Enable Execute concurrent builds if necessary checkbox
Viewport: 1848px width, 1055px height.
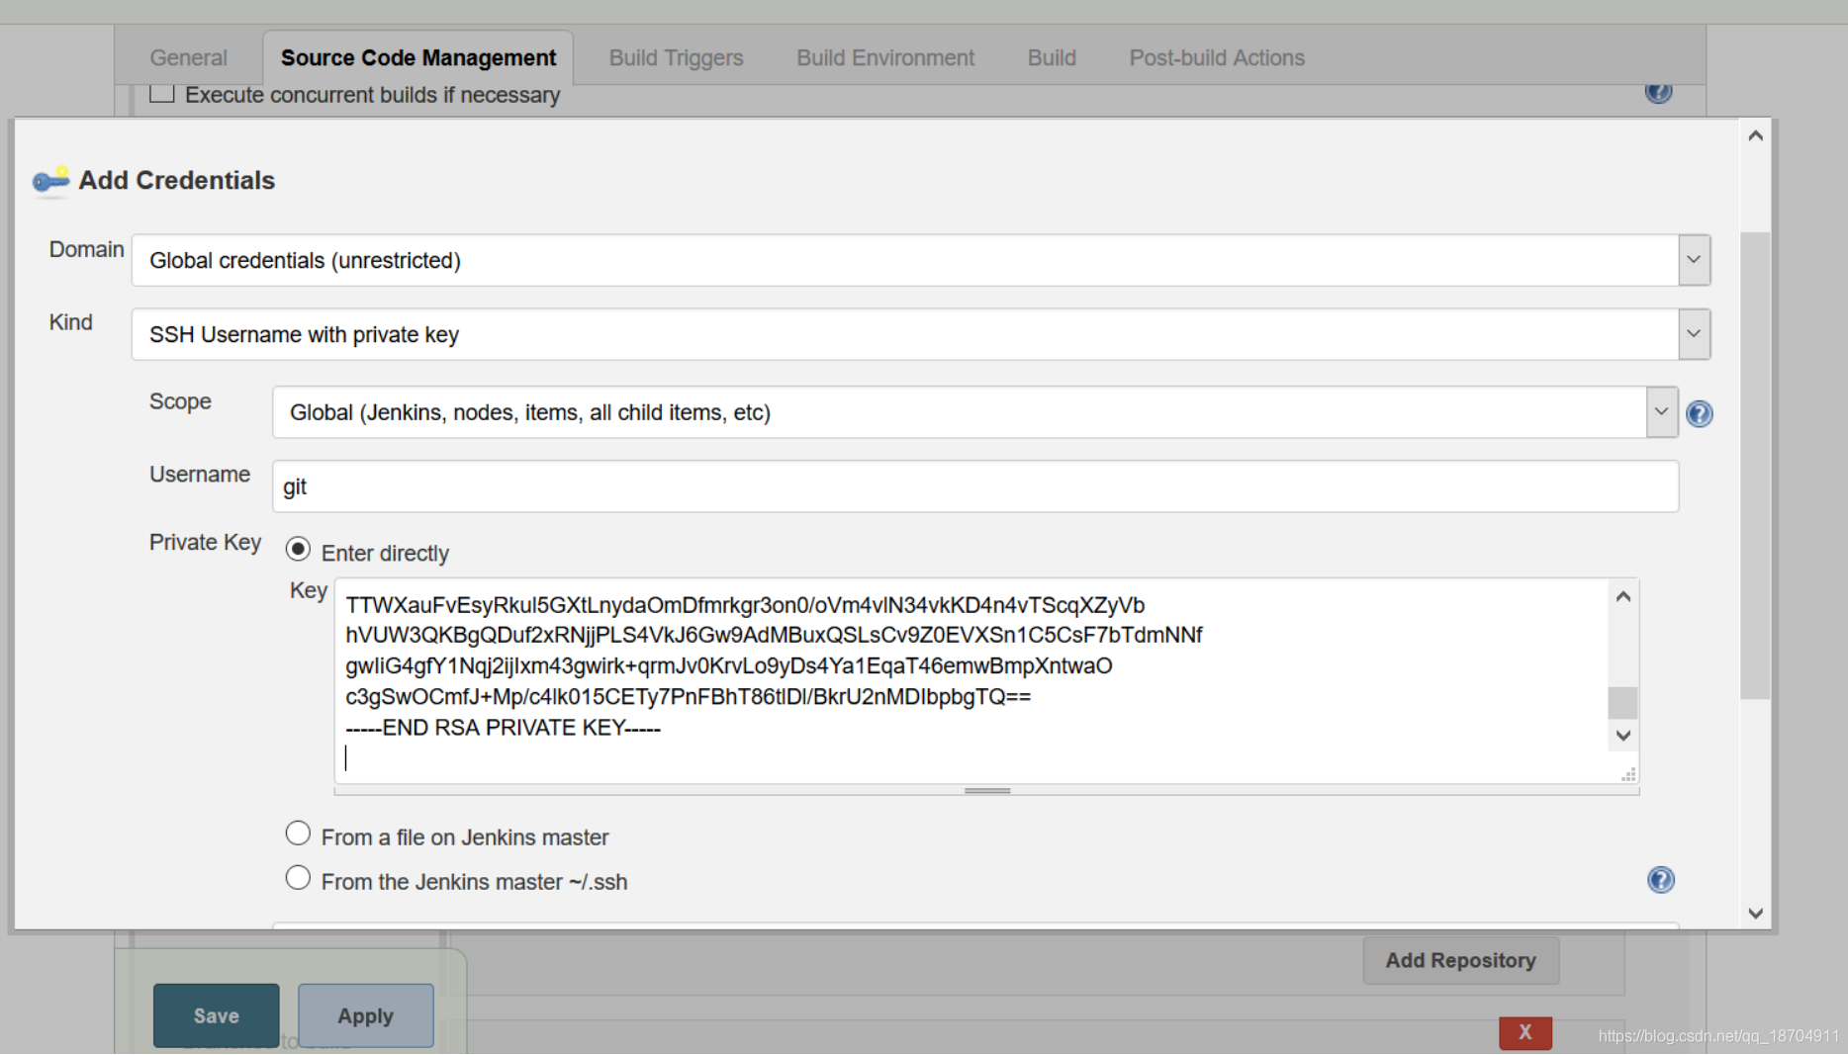point(162,93)
